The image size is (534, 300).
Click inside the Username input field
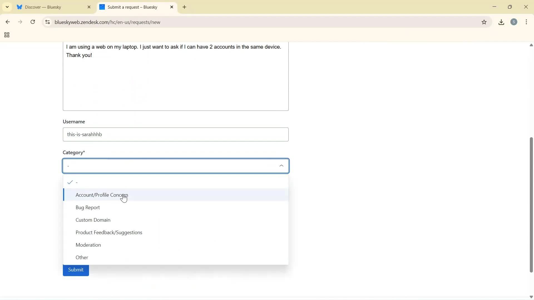175,134
